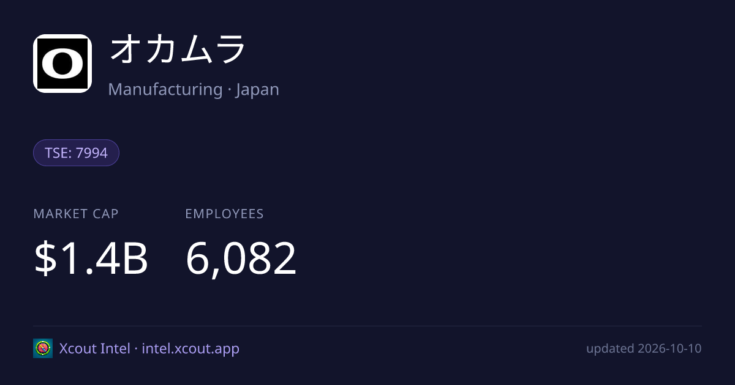Click the dollar sign in market cap
Image resolution: width=735 pixels, height=385 pixels.
pos(44,258)
